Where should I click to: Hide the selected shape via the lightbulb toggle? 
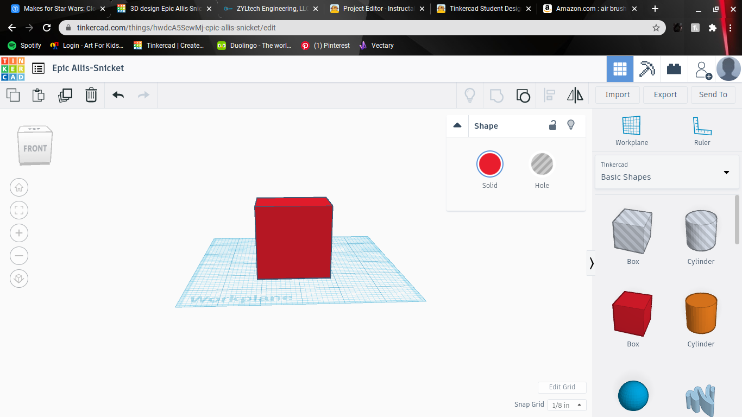point(571,125)
